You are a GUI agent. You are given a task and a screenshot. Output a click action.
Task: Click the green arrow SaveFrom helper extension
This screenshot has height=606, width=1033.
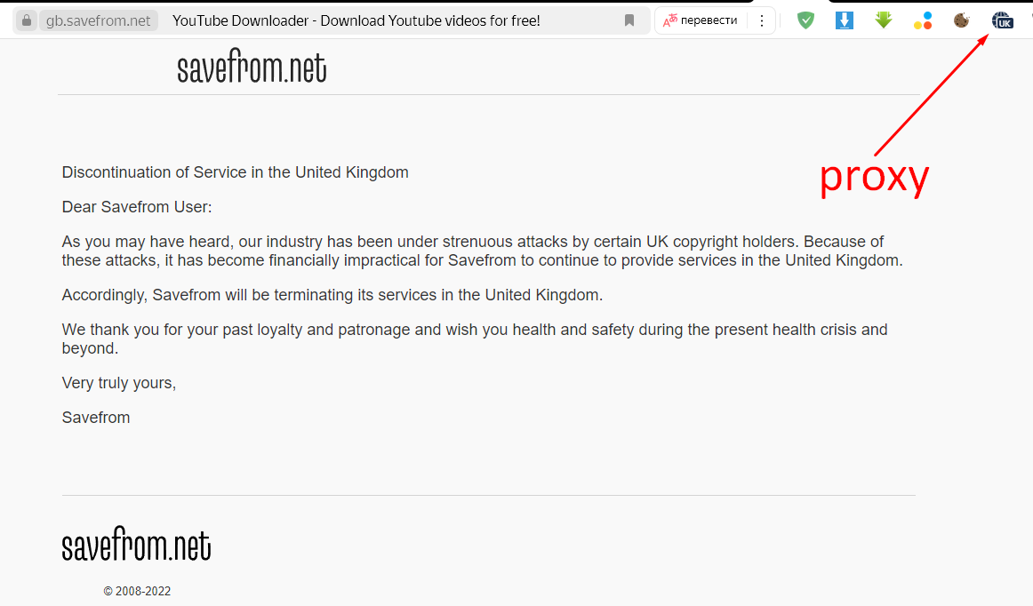883,20
